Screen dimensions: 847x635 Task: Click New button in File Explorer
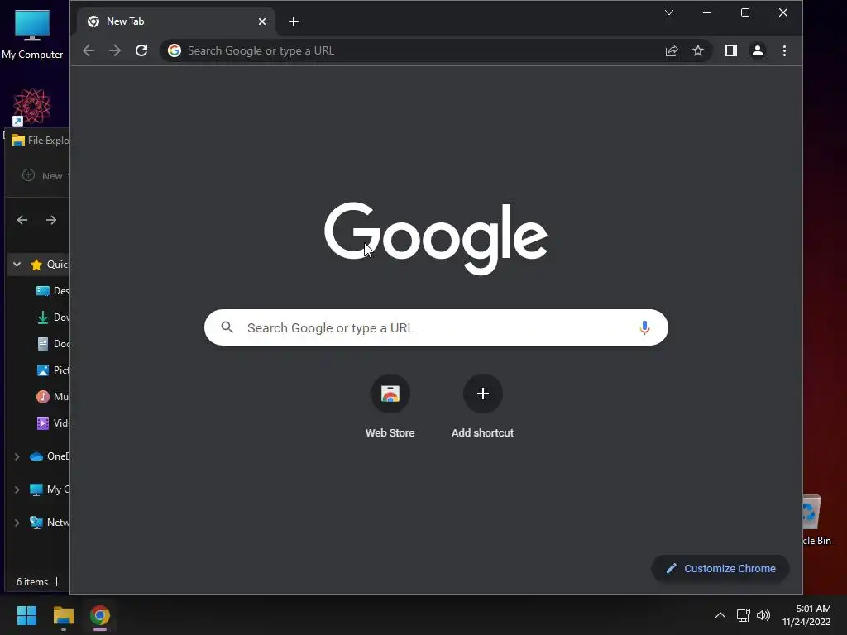pyautogui.click(x=46, y=176)
